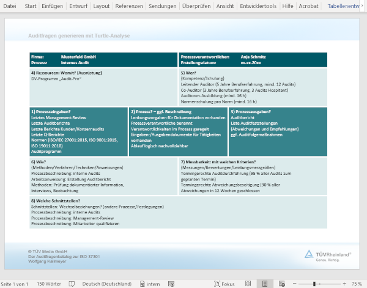This screenshot has width=367, height=288.
Task: Toggle Fokus mode in status bar
Action: [x=224, y=284]
